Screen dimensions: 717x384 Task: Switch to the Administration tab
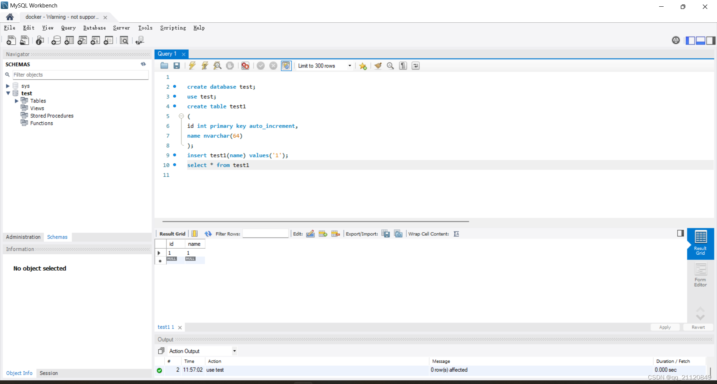pyautogui.click(x=23, y=237)
